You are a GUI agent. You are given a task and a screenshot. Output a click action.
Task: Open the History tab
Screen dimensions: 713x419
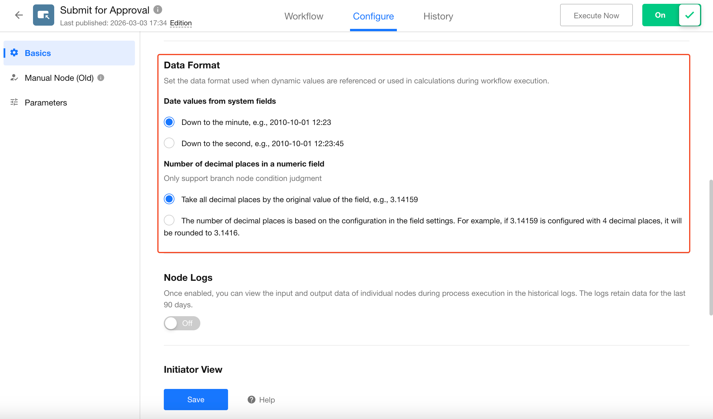(438, 16)
